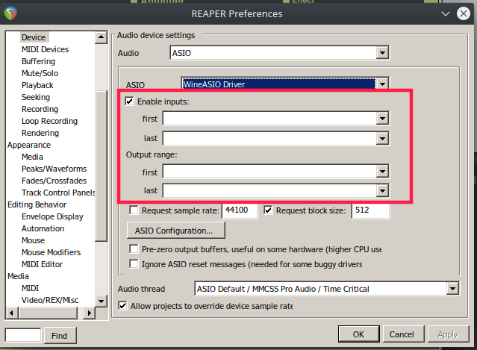The image size is (477, 350).
Task: Click the ASIO Configuration button
Action: pyautogui.click(x=176, y=231)
